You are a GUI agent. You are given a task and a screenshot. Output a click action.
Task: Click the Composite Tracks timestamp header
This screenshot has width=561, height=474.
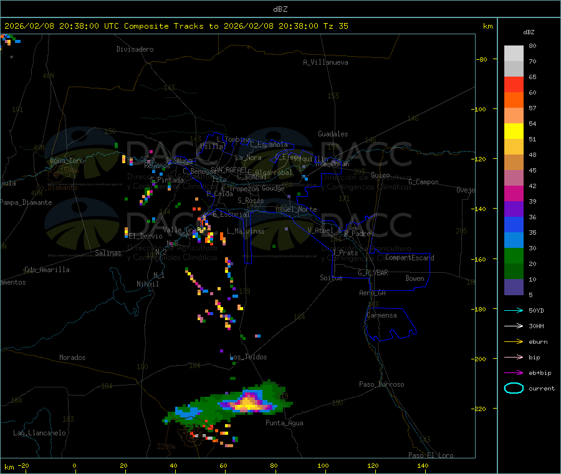coord(176,26)
